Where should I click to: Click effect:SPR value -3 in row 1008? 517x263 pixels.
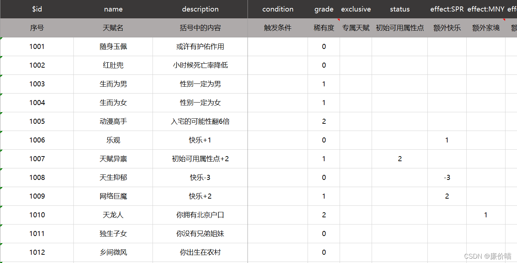tap(447, 177)
